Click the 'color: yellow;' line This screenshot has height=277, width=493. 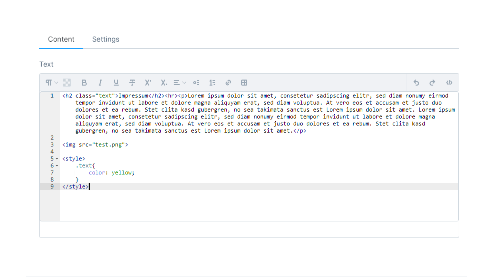coord(111,173)
